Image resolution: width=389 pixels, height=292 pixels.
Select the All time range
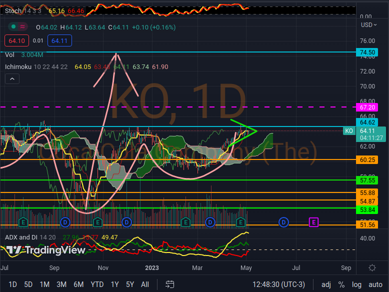pos(145,284)
